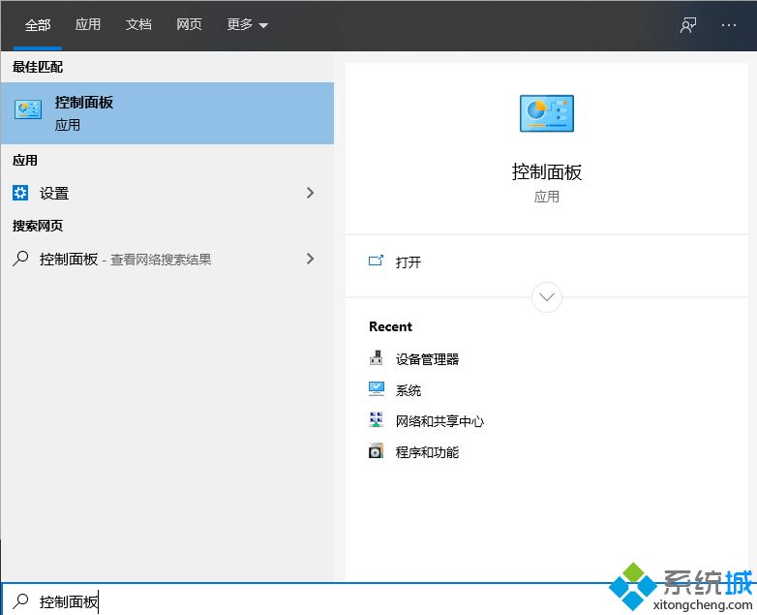Expand more actions with circular chevron
757x615 pixels.
(547, 296)
